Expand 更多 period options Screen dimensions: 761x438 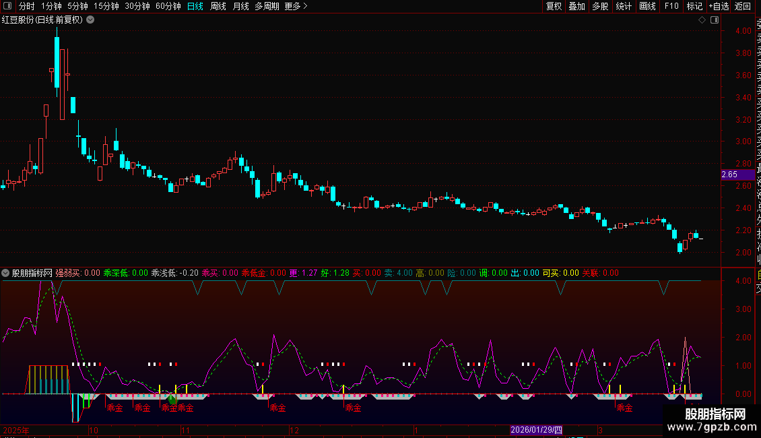point(296,7)
